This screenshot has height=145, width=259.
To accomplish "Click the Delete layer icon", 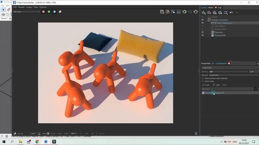I will coord(209,12).
